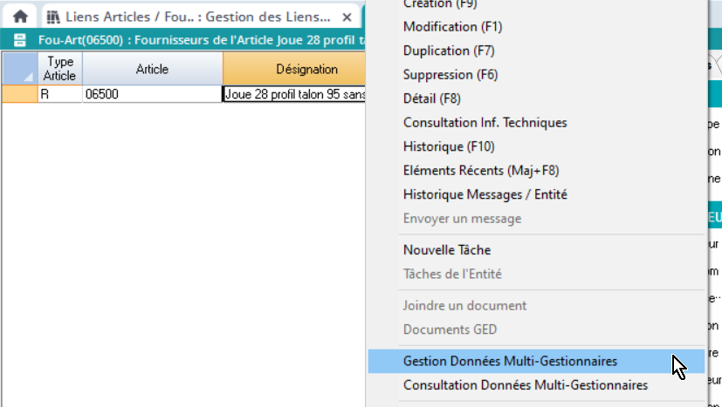This screenshot has height=407, width=722.
Task: Sort by Type Article column header
Action: point(60,69)
